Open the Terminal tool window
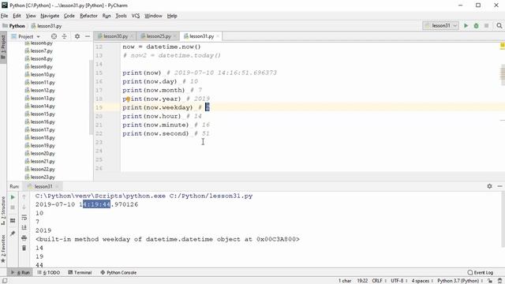Viewport: 505px width, 284px height. point(80,272)
